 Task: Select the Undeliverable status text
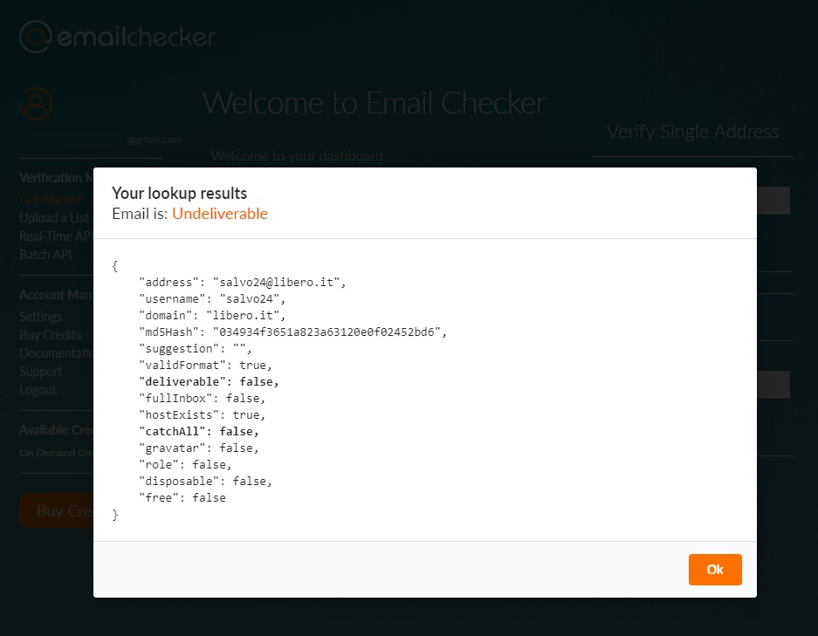(220, 214)
